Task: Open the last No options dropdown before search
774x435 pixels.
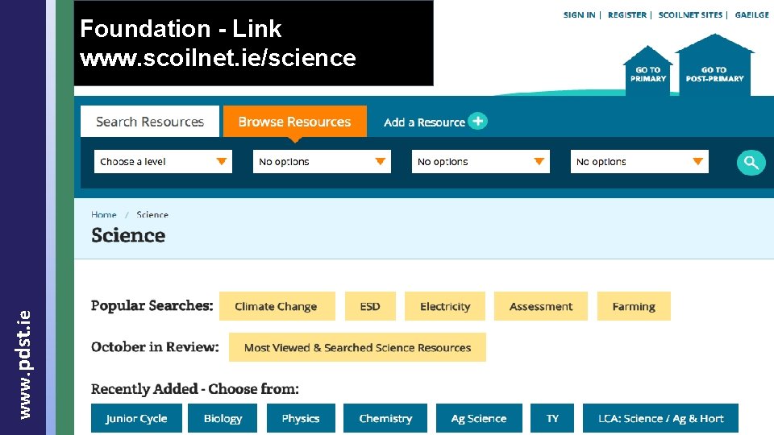Action: [639, 162]
